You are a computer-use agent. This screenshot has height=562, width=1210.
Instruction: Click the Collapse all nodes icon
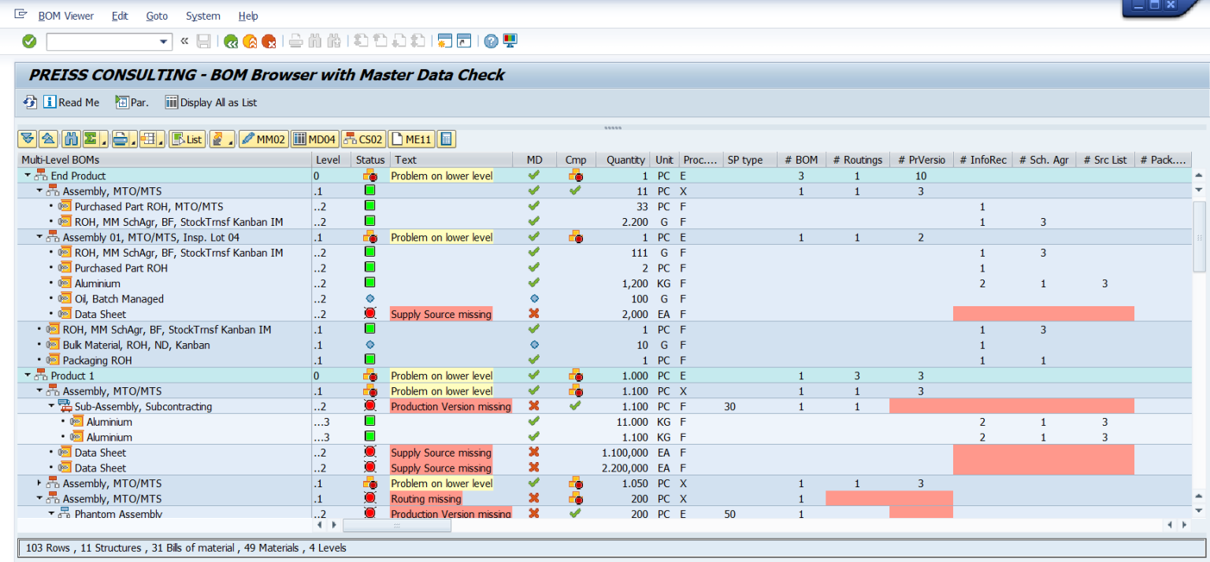[x=48, y=139]
